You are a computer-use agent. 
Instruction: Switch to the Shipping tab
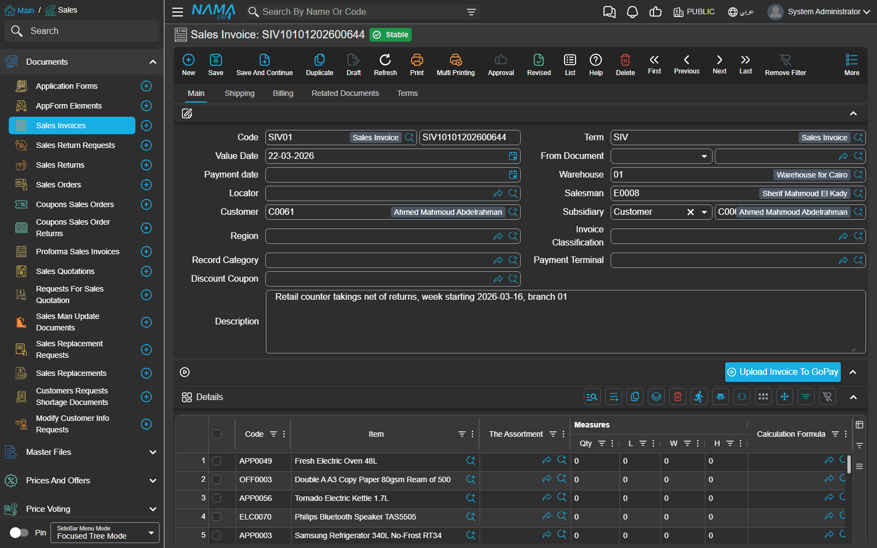240,94
